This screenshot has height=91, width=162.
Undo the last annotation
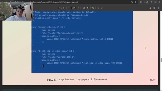click(x=98, y=8)
